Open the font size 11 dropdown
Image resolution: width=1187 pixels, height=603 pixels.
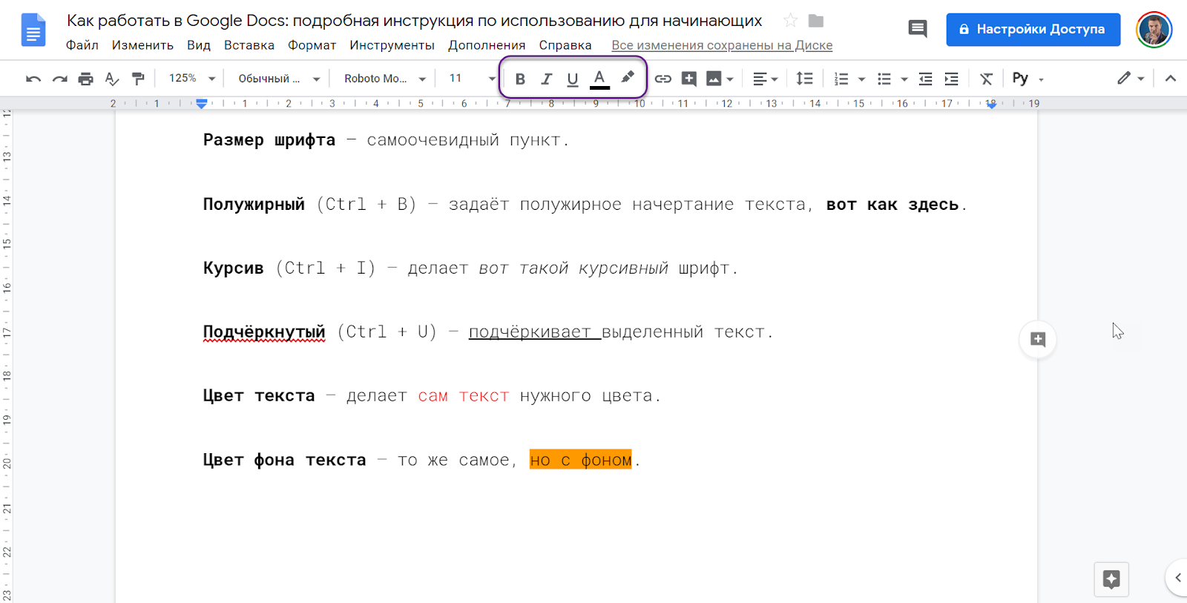coord(471,79)
